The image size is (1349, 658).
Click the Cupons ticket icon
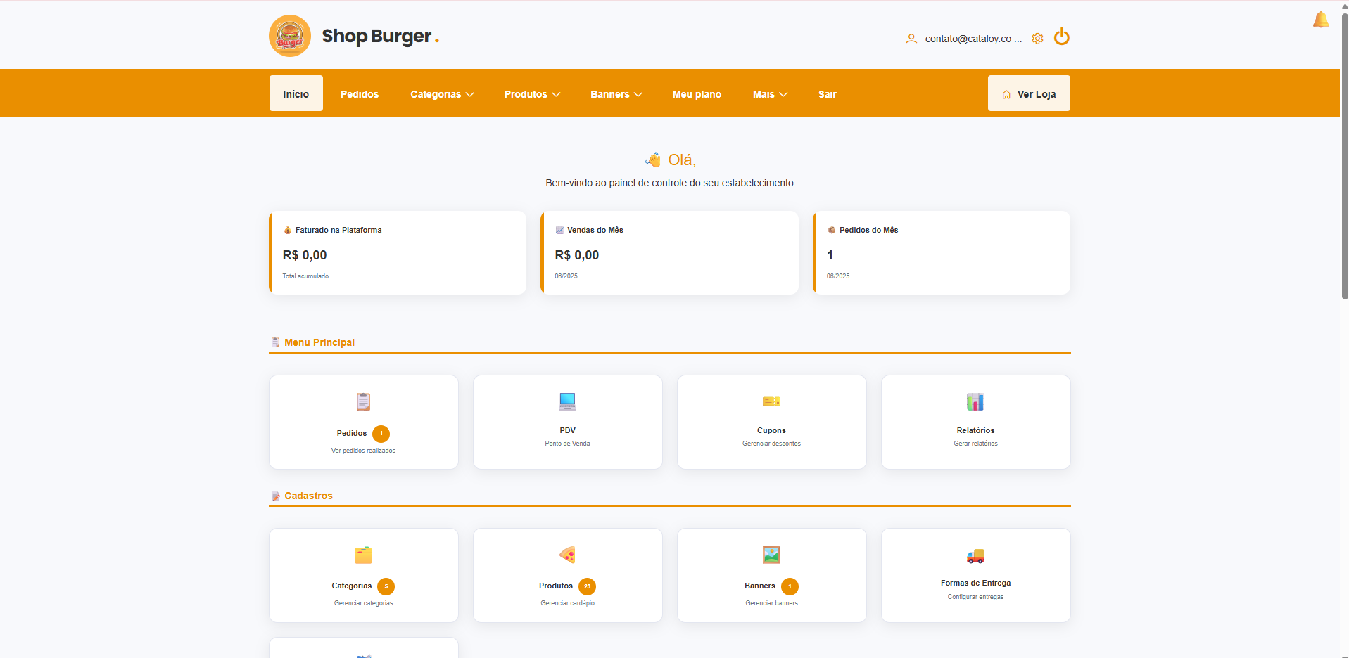coord(771,401)
